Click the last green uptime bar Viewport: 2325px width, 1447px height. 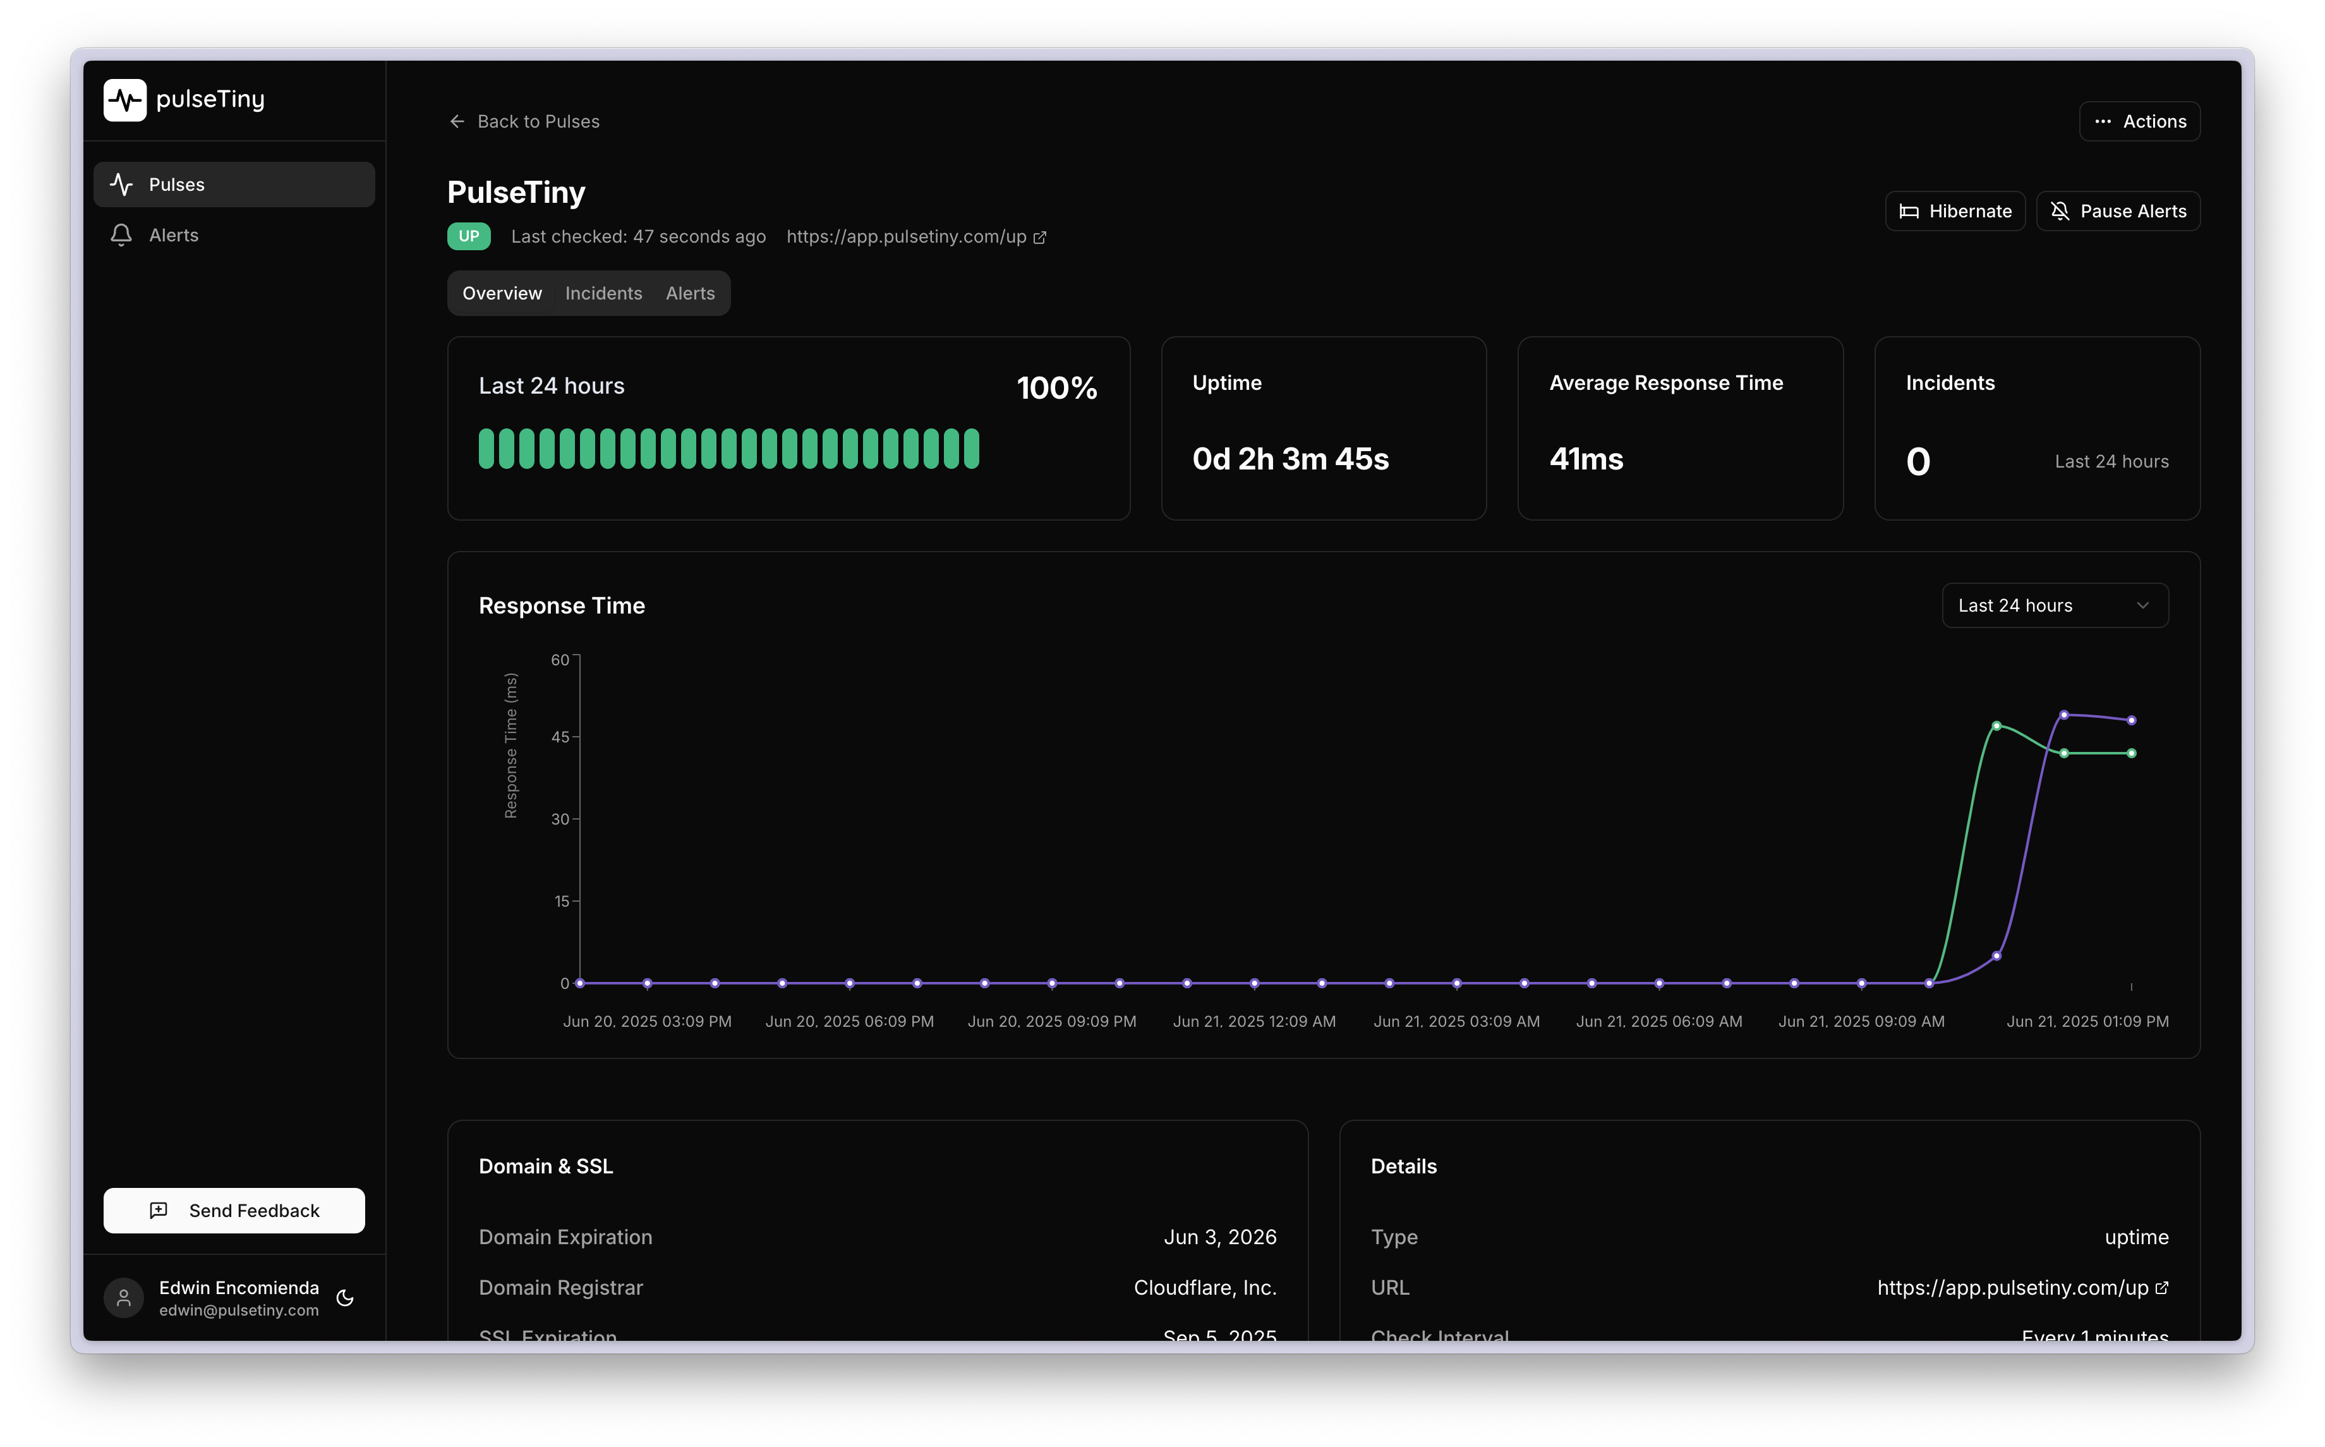(x=972, y=448)
